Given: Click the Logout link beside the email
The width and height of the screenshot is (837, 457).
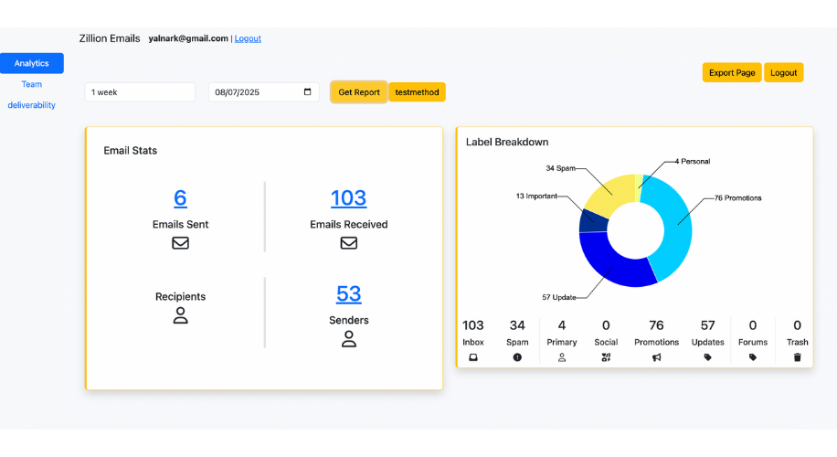Looking at the screenshot, I should click(x=248, y=38).
